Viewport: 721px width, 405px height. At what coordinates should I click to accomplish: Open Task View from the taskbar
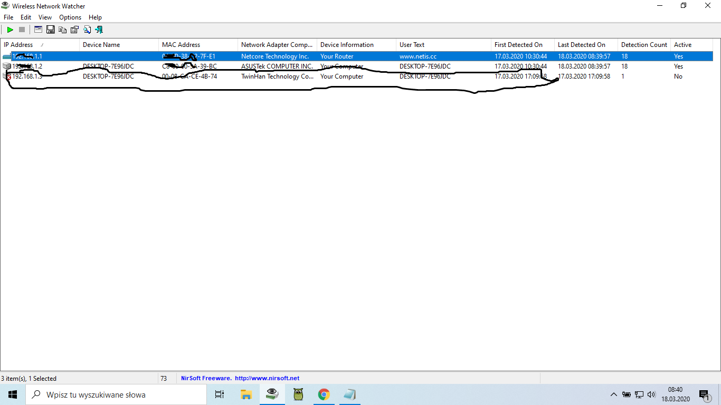coord(220,394)
